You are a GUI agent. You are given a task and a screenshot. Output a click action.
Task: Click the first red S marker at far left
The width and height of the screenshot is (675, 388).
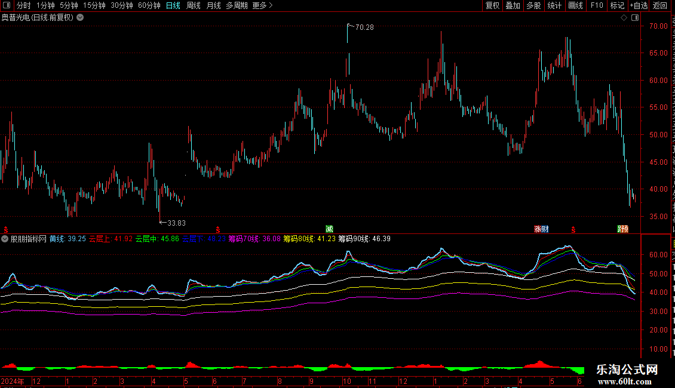tap(5, 230)
